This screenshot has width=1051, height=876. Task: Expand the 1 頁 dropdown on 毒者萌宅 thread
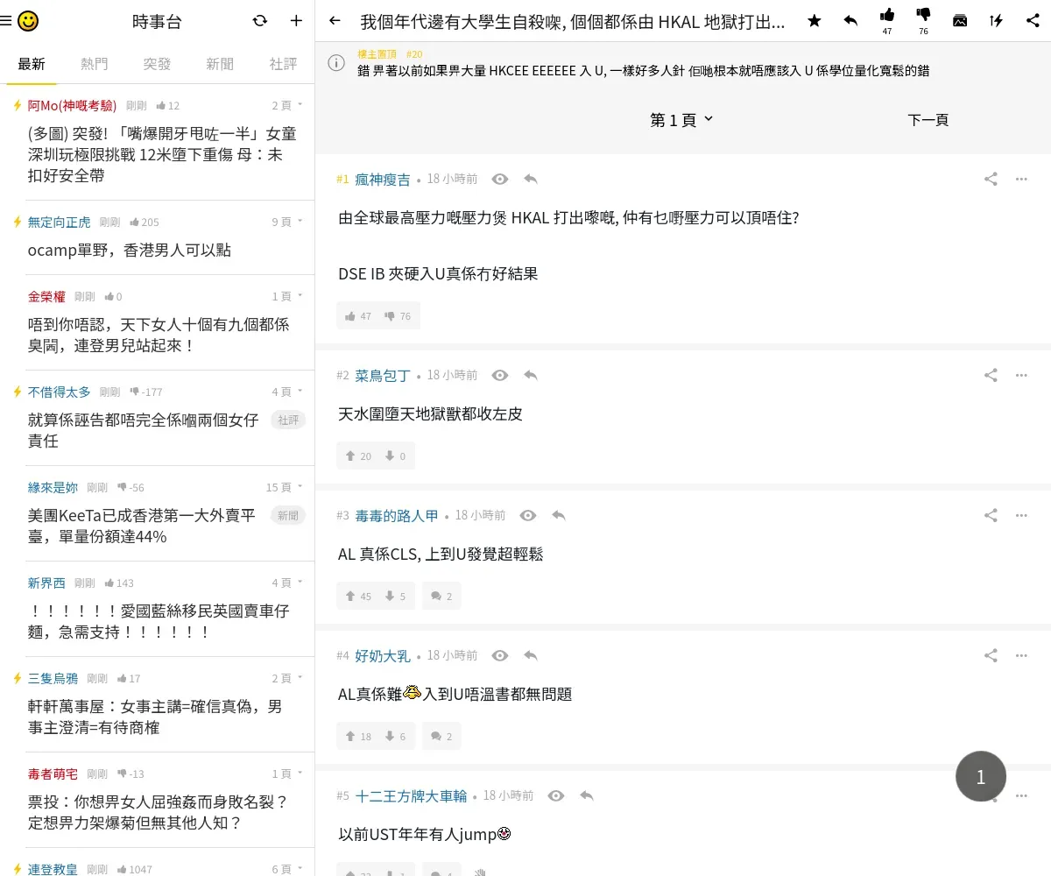[x=287, y=774]
